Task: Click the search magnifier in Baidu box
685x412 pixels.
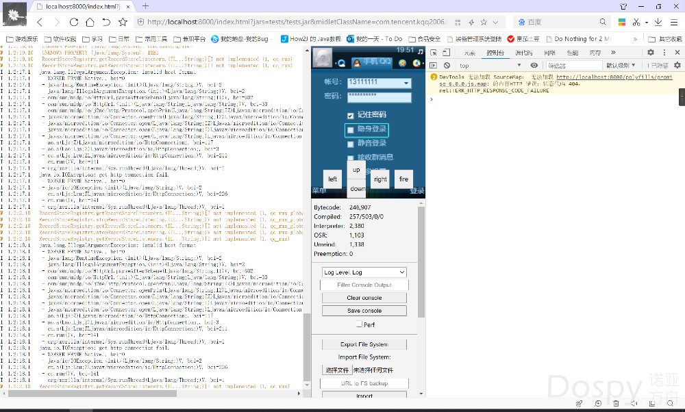Action: 603,22
